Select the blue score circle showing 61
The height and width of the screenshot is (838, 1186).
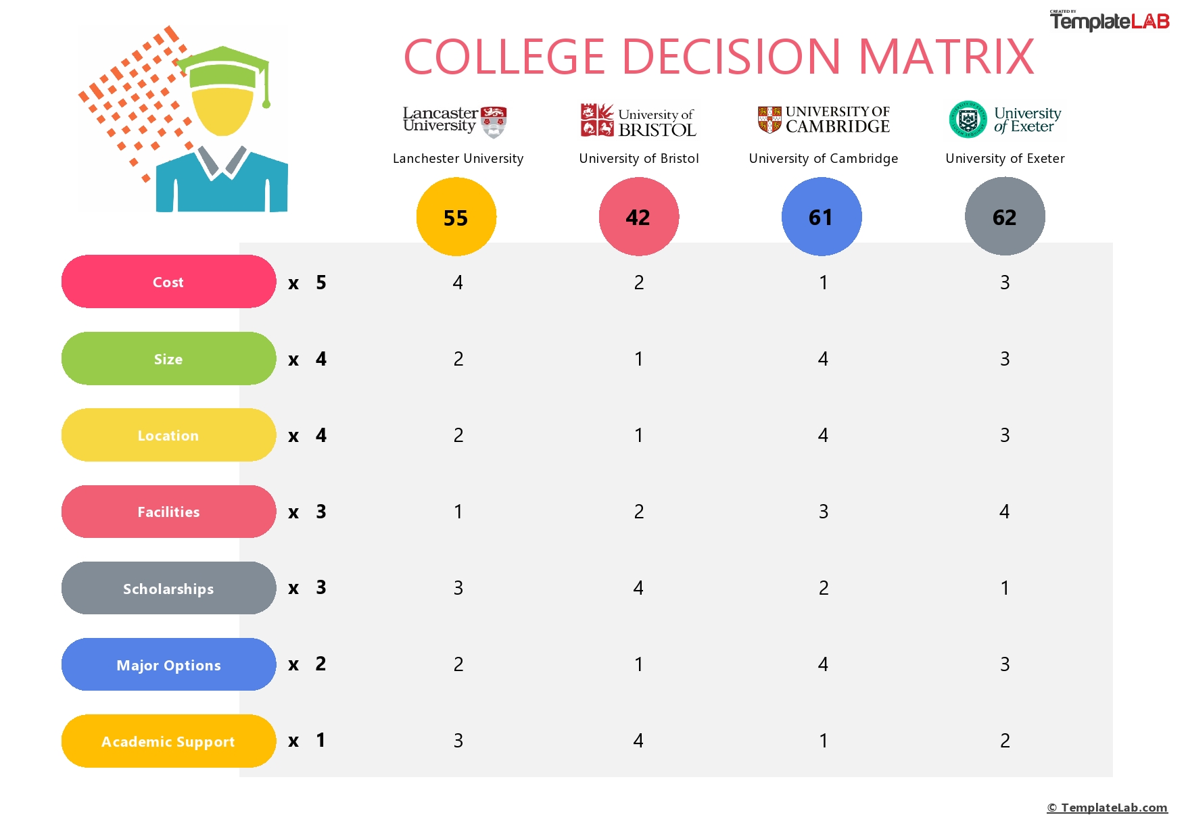pyautogui.click(x=822, y=217)
